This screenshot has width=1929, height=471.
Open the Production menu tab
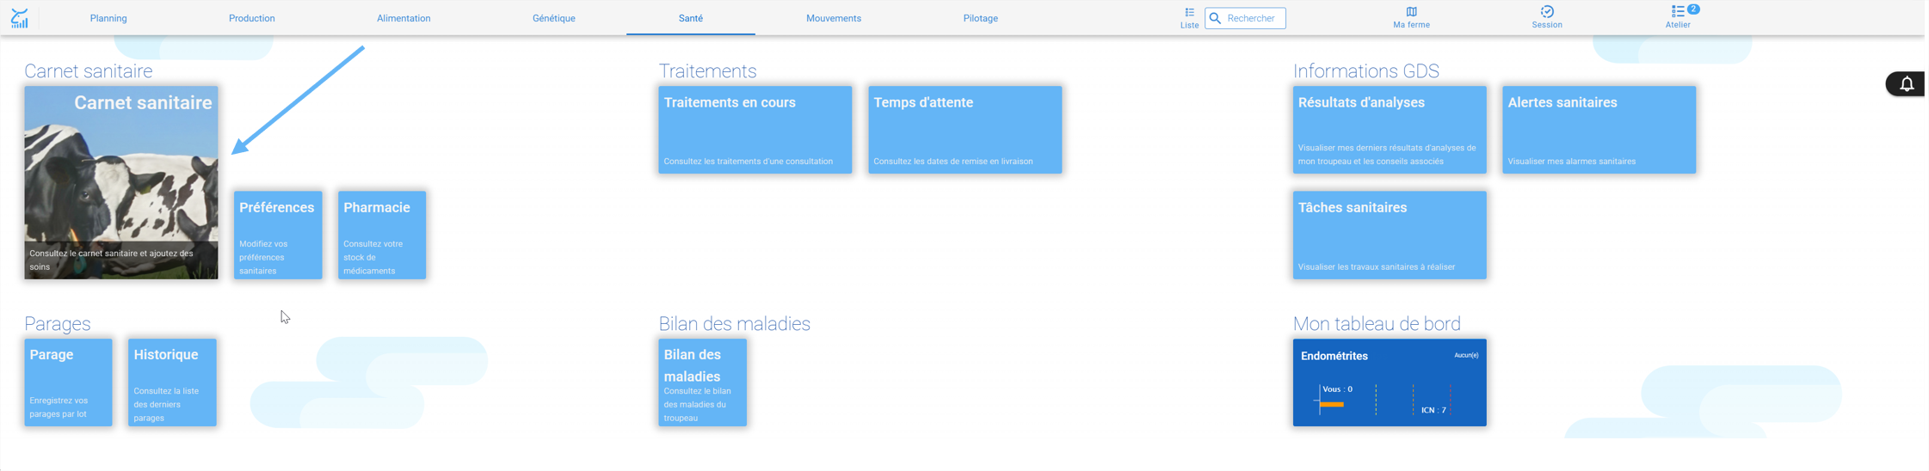252,18
